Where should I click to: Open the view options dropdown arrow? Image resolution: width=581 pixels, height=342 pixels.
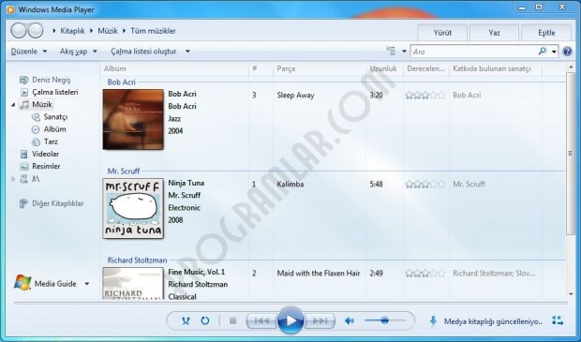pos(404,52)
